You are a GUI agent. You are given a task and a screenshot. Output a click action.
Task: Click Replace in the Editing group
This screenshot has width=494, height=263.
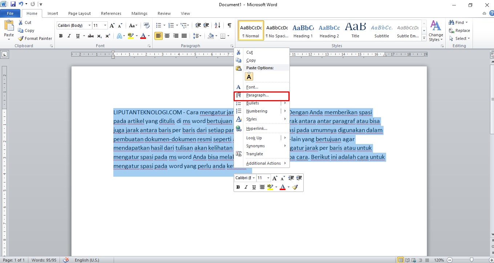[x=459, y=30]
